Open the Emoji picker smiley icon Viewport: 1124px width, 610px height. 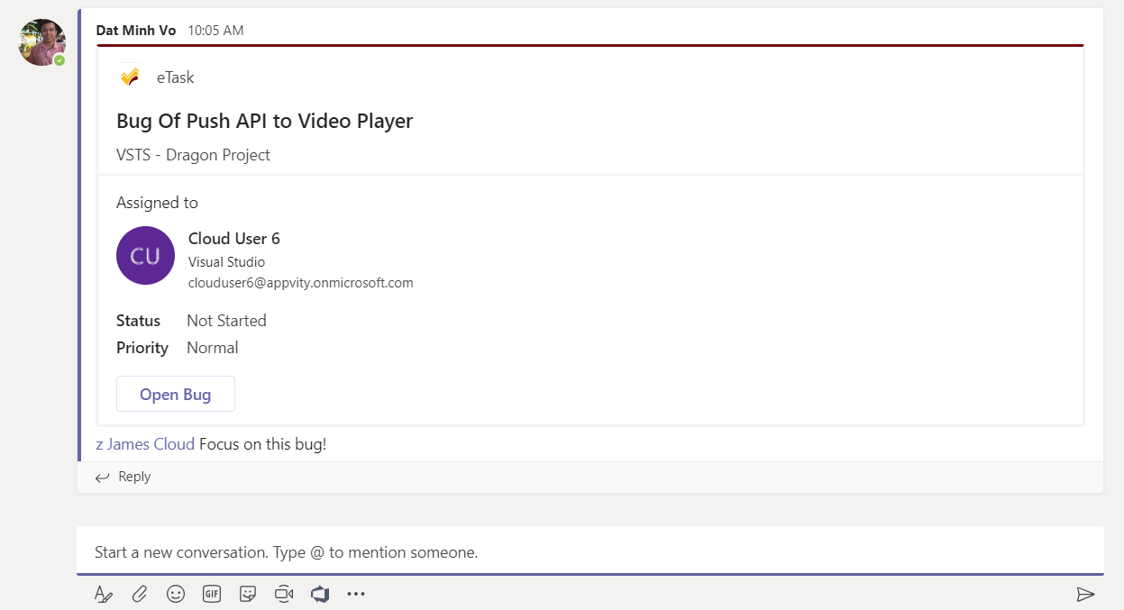[x=176, y=594]
